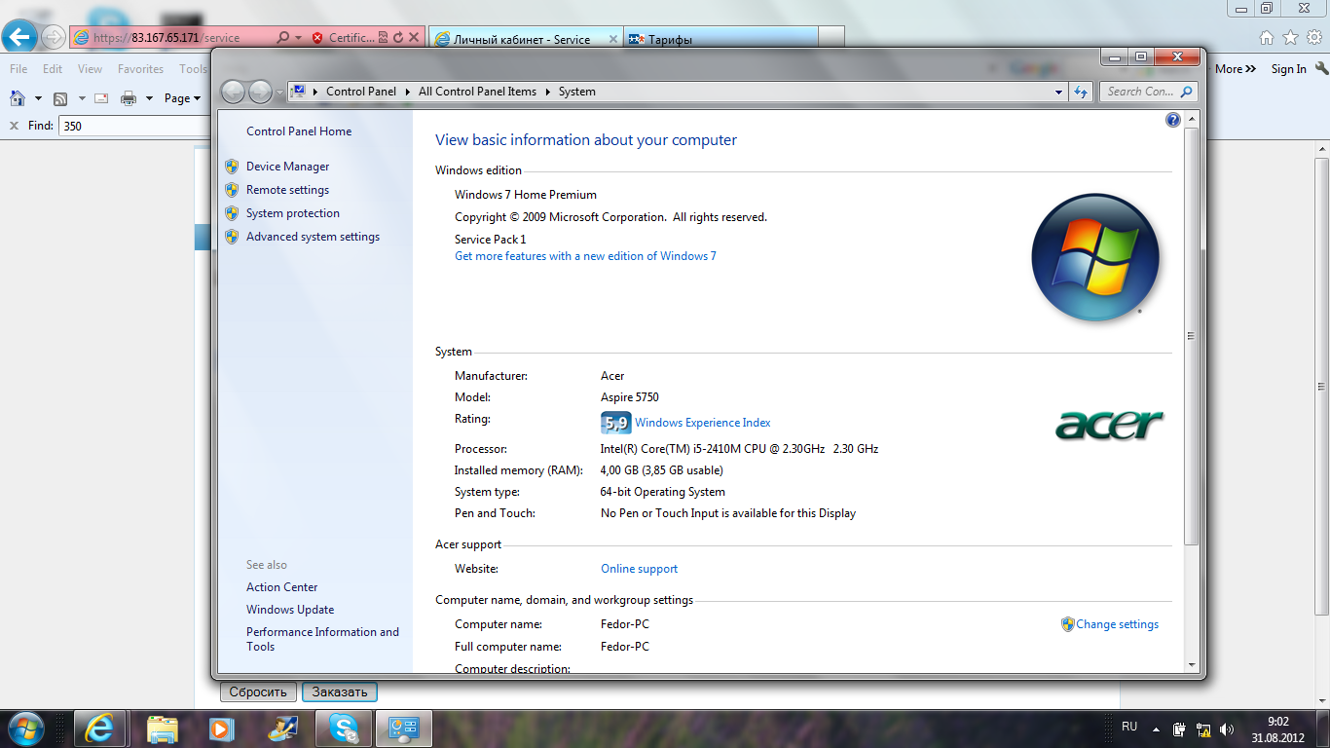Open Control Panel recent pages dropdown arrow
1330x748 pixels.
point(279,92)
